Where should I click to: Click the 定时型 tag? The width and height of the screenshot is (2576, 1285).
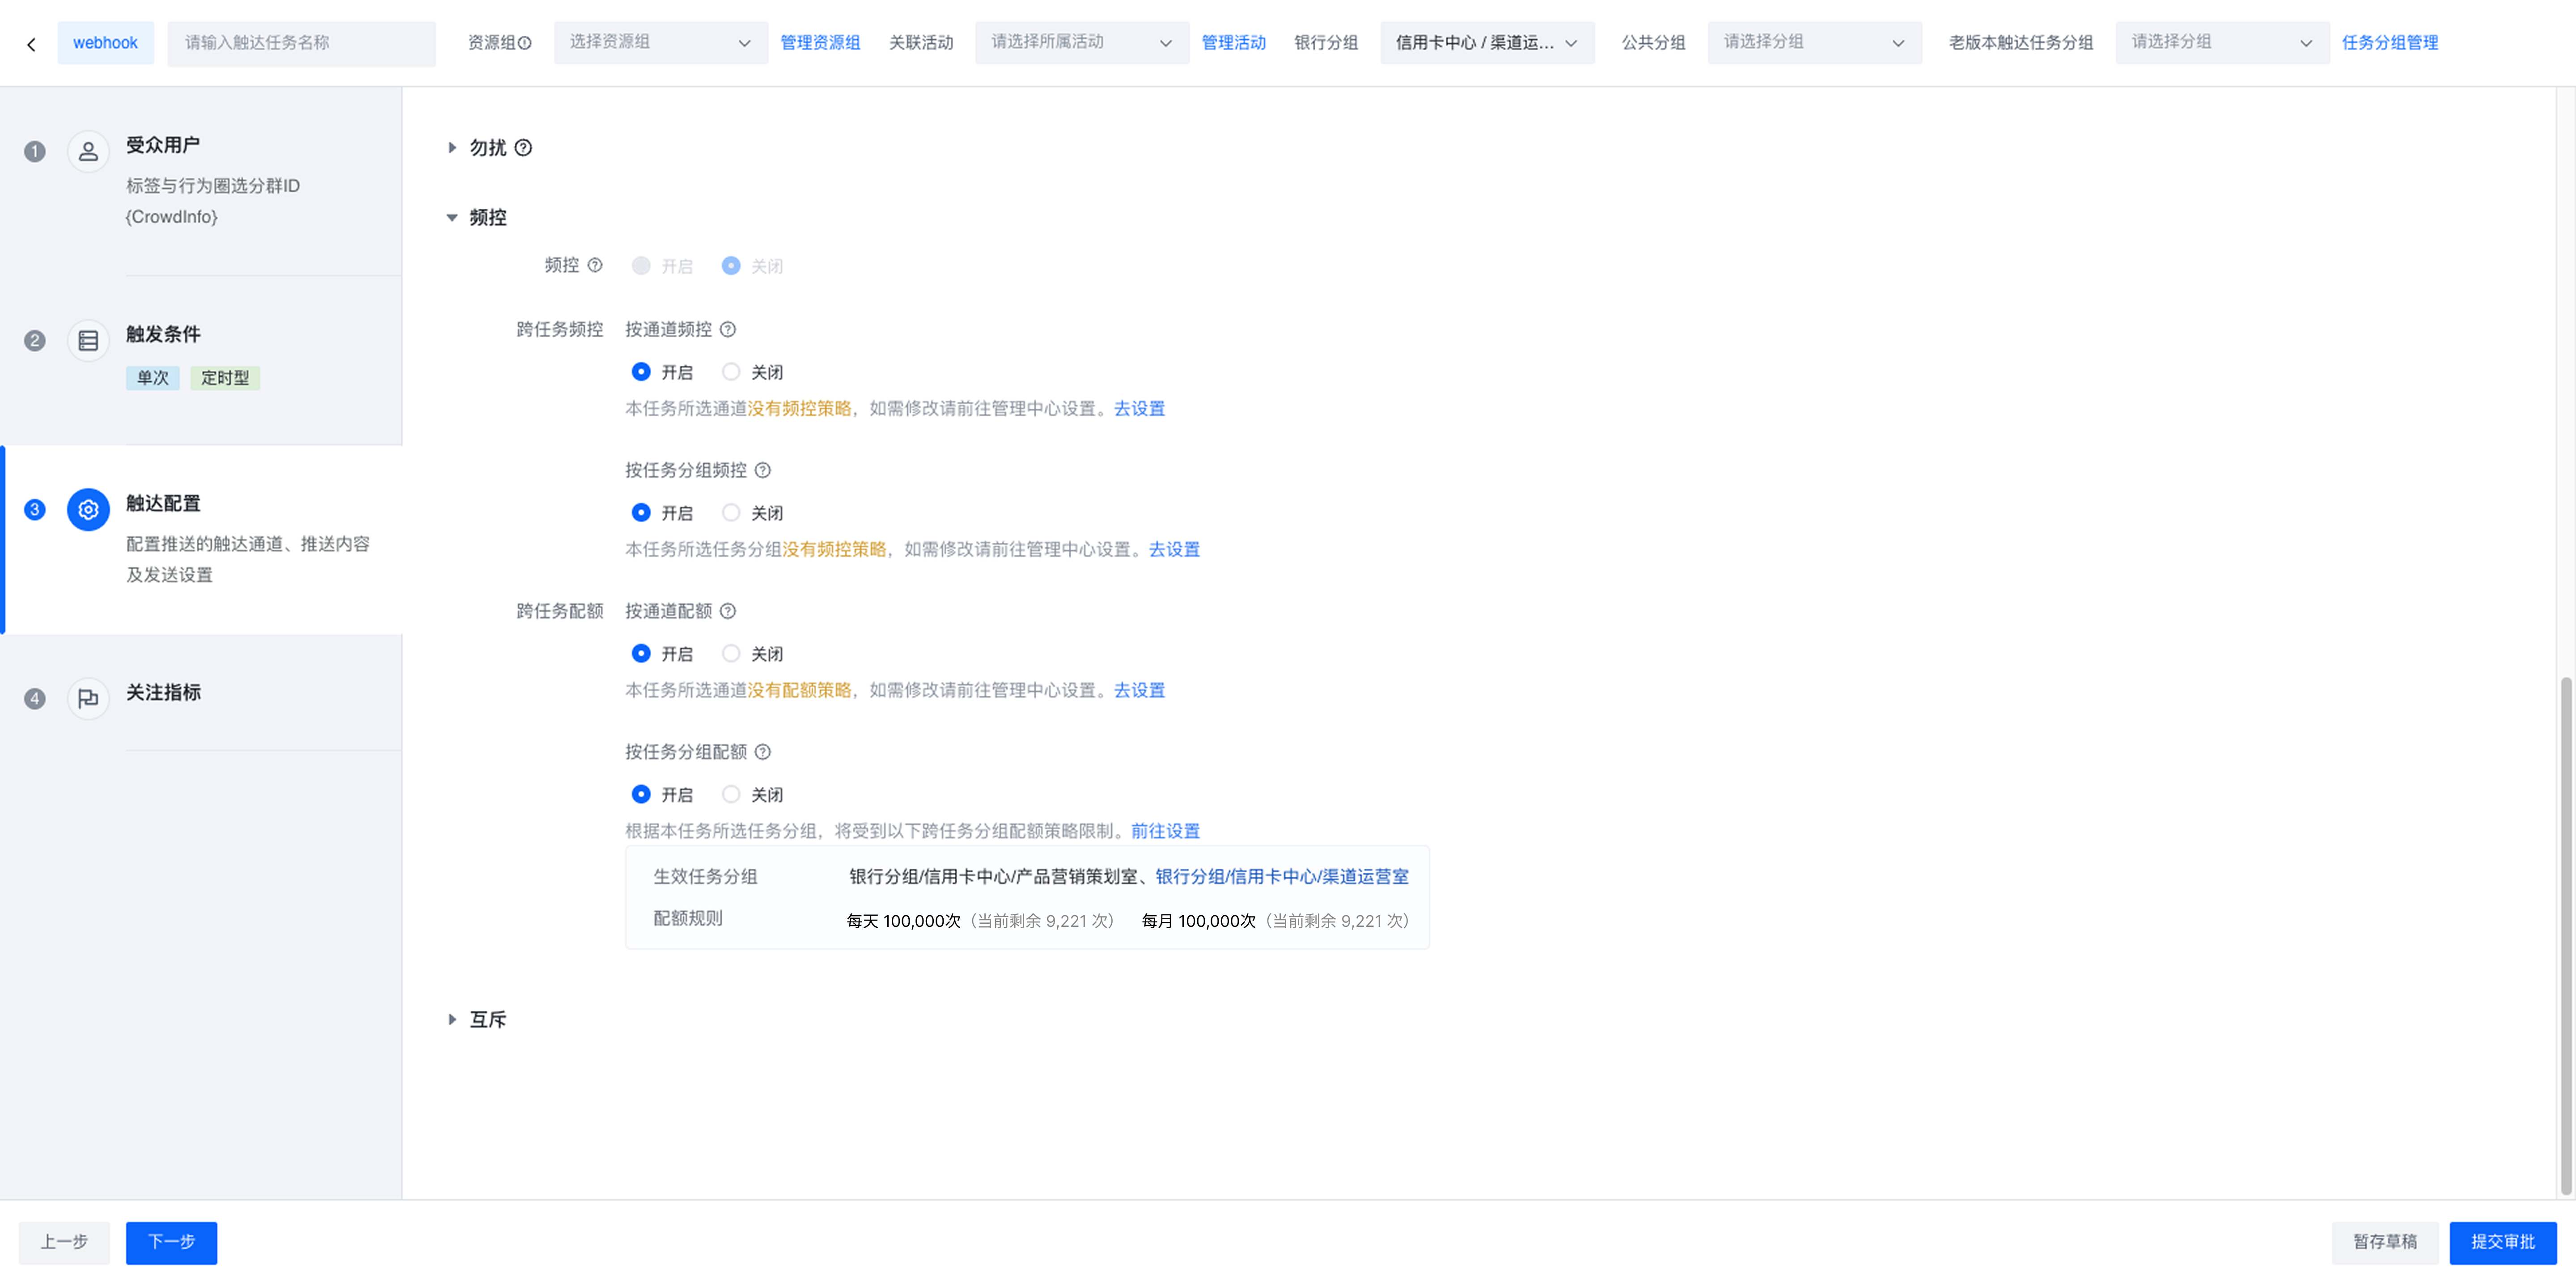click(x=225, y=378)
